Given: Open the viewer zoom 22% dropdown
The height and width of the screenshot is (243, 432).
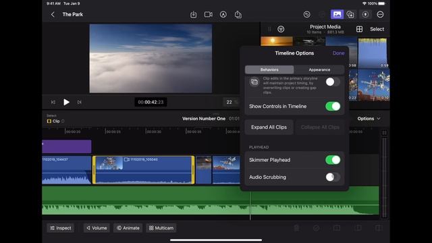Looking at the screenshot, I should click(231, 102).
